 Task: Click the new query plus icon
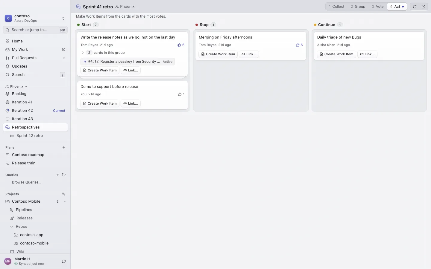click(58, 175)
